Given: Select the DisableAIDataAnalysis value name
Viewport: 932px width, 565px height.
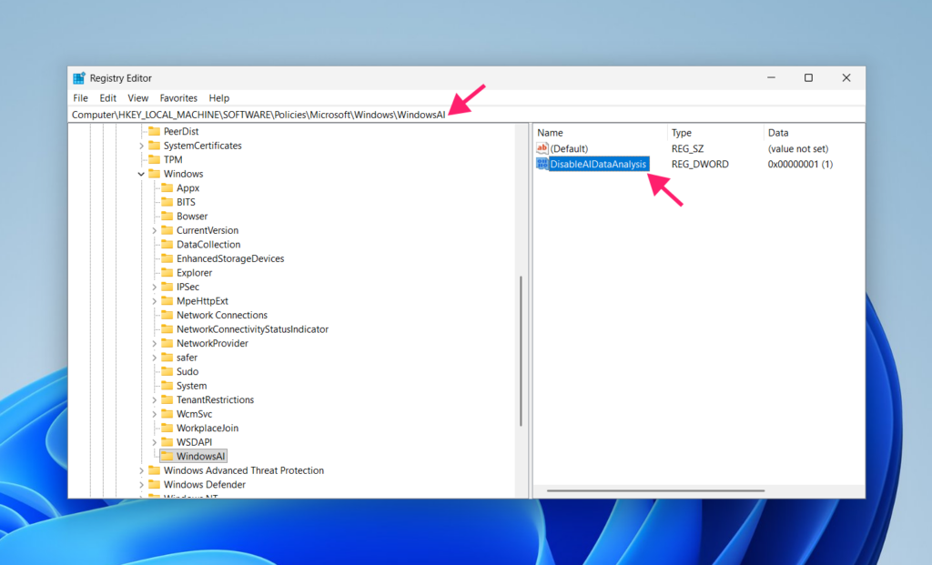Looking at the screenshot, I should coord(598,164).
